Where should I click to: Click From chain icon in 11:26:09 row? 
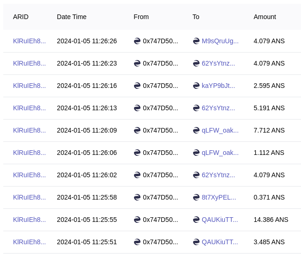[x=137, y=130]
